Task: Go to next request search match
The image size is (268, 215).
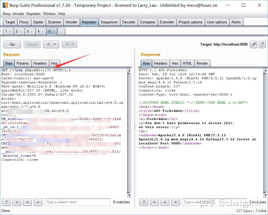Action: click(x=38, y=202)
